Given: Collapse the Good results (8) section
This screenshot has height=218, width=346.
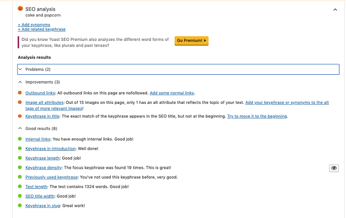Looking at the screenshot, I should click(x=41, y=128).
